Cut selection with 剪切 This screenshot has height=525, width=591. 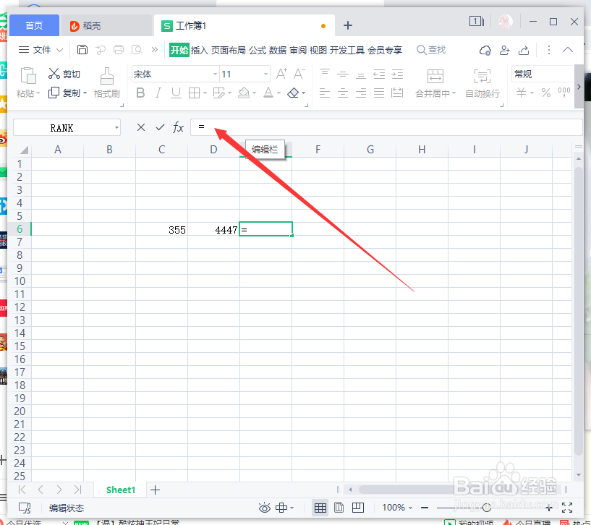[64, 74]
